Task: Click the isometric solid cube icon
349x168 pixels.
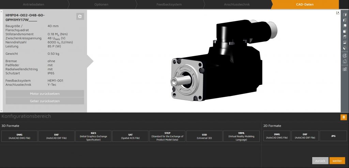Action: tap(345, 48)
